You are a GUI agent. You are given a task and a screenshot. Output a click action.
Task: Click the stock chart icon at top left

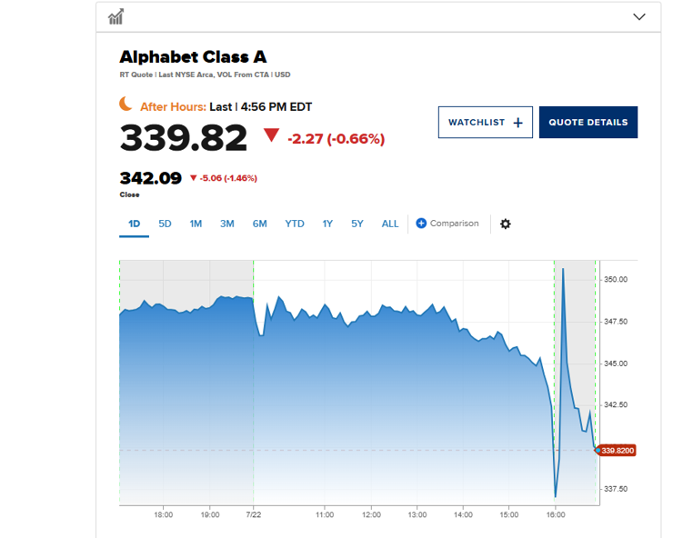[116, 16]
